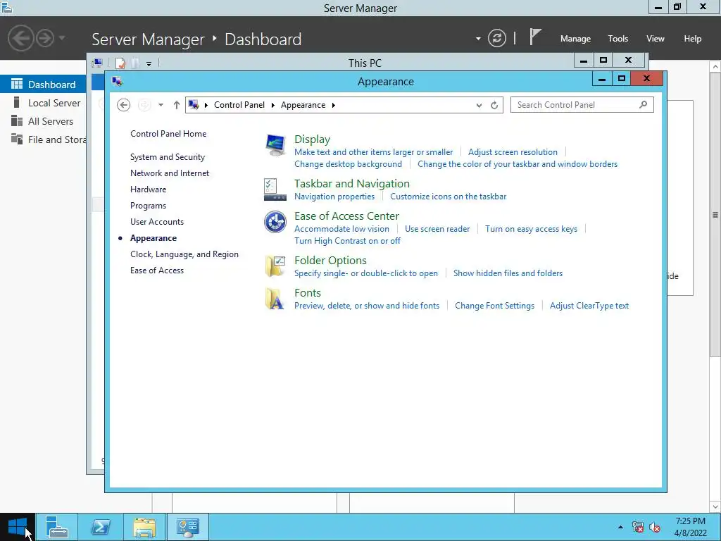Refresh the Control Panel address bar
The height and width of the screenshot is (541, 721).
pos(494,105)
